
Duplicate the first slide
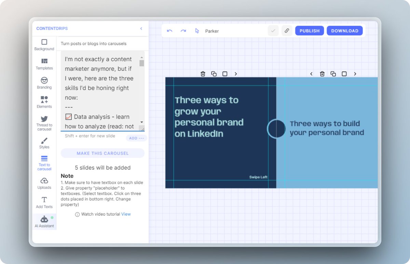pyautogui.click(x=214, y=74)
